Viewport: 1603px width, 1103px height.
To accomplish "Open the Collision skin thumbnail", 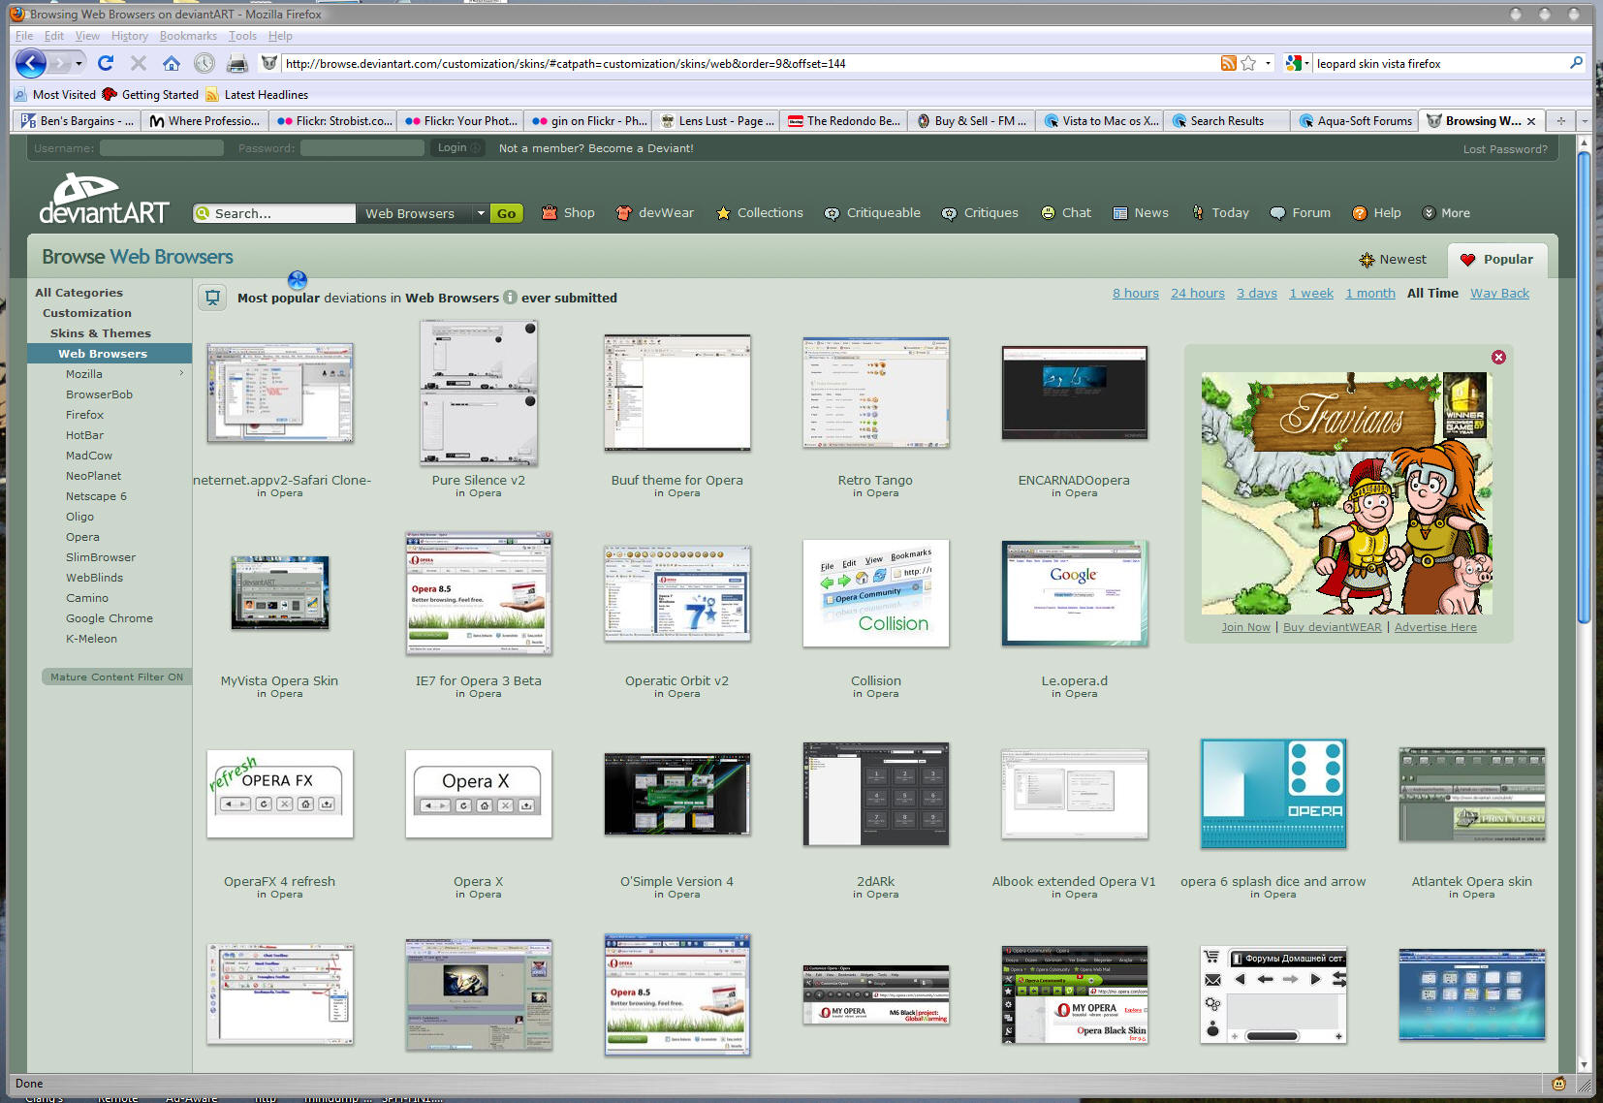I will tap(876, 593).
